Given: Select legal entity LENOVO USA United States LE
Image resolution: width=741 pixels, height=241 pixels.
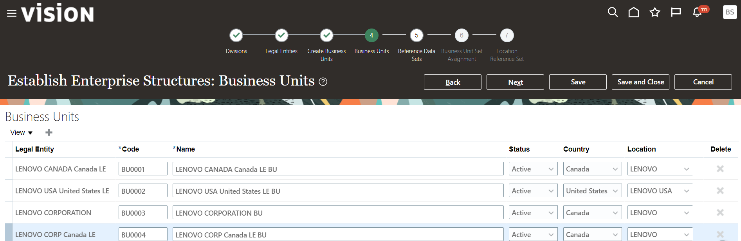Looking at the screenshot, I should (62, 191).
